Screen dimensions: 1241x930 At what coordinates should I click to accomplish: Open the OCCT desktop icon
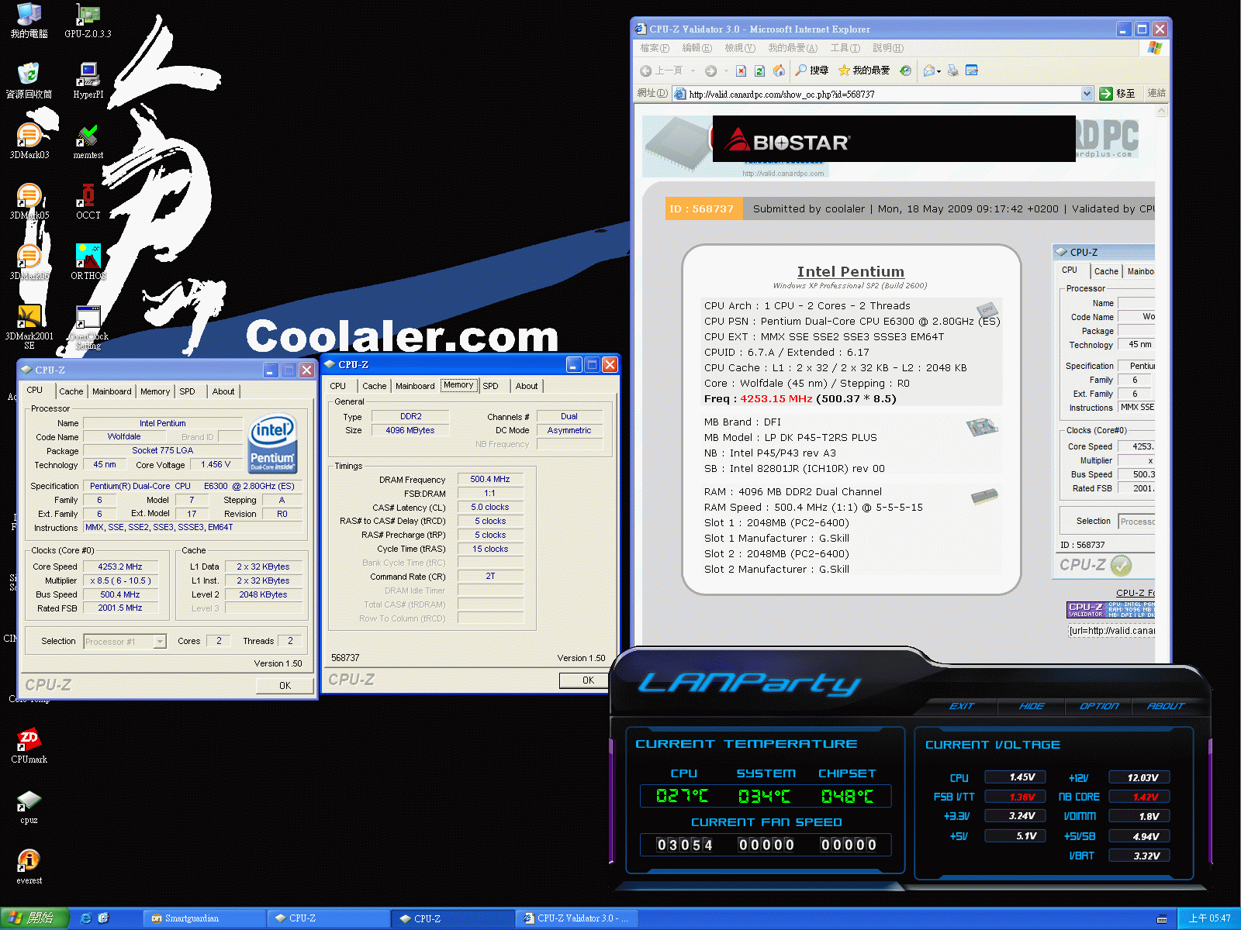[x=88, y=201]
